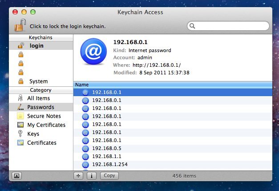Viewport: 279px width, 191px height.
Task: Zoom window with the green button
Action: (x=33, y=12)
